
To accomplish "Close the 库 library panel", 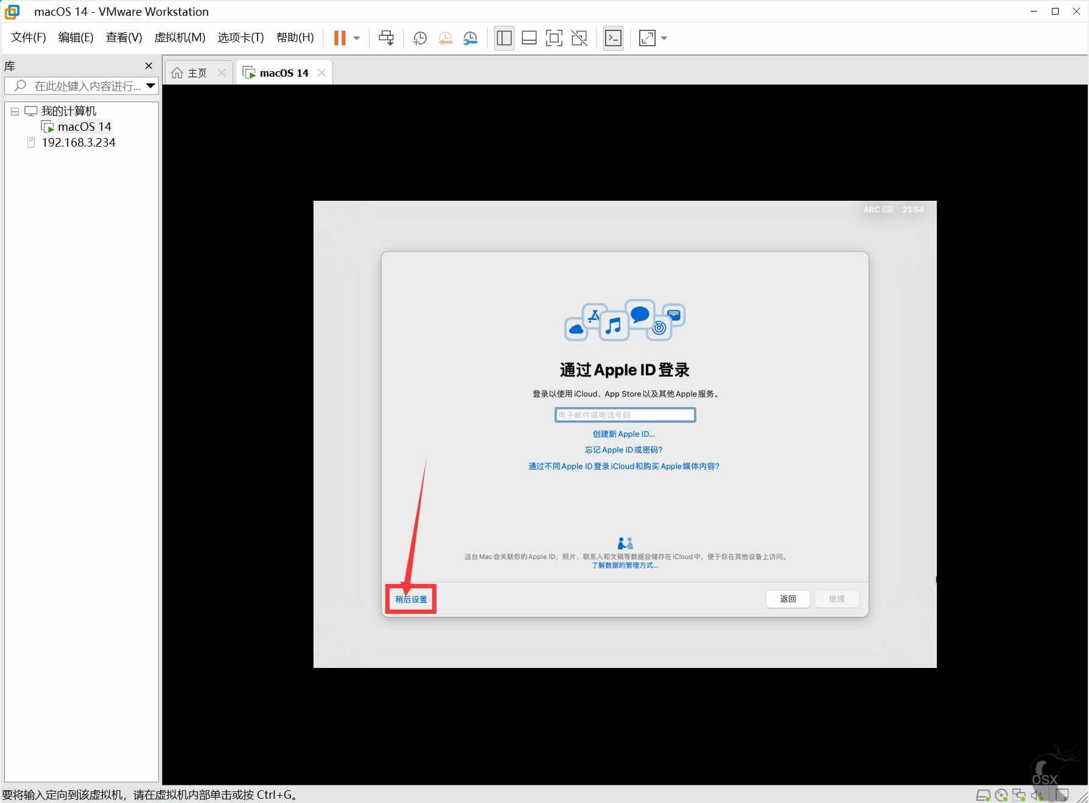I will pyautogui.click(x=149, y=66).
